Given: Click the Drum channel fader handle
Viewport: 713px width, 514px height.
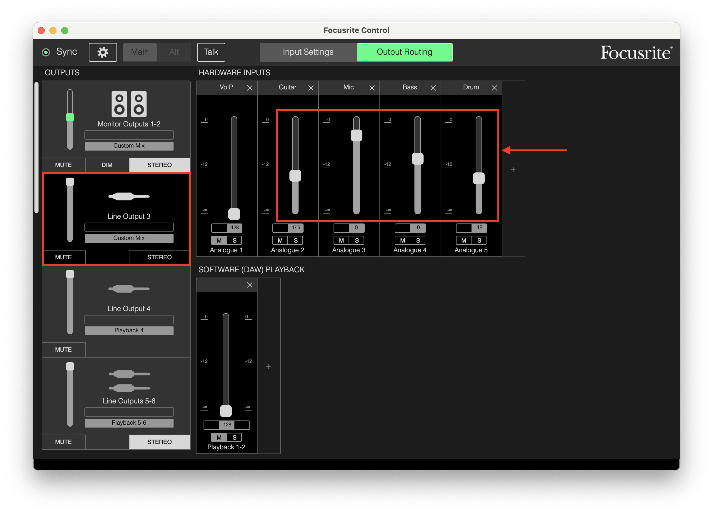Looking at the screenshot, I should (479, 178).
